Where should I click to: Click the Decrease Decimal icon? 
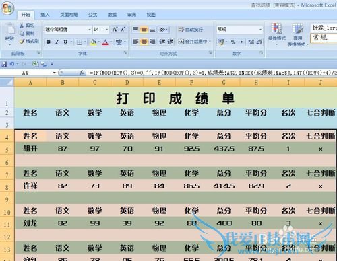(259, 42)
